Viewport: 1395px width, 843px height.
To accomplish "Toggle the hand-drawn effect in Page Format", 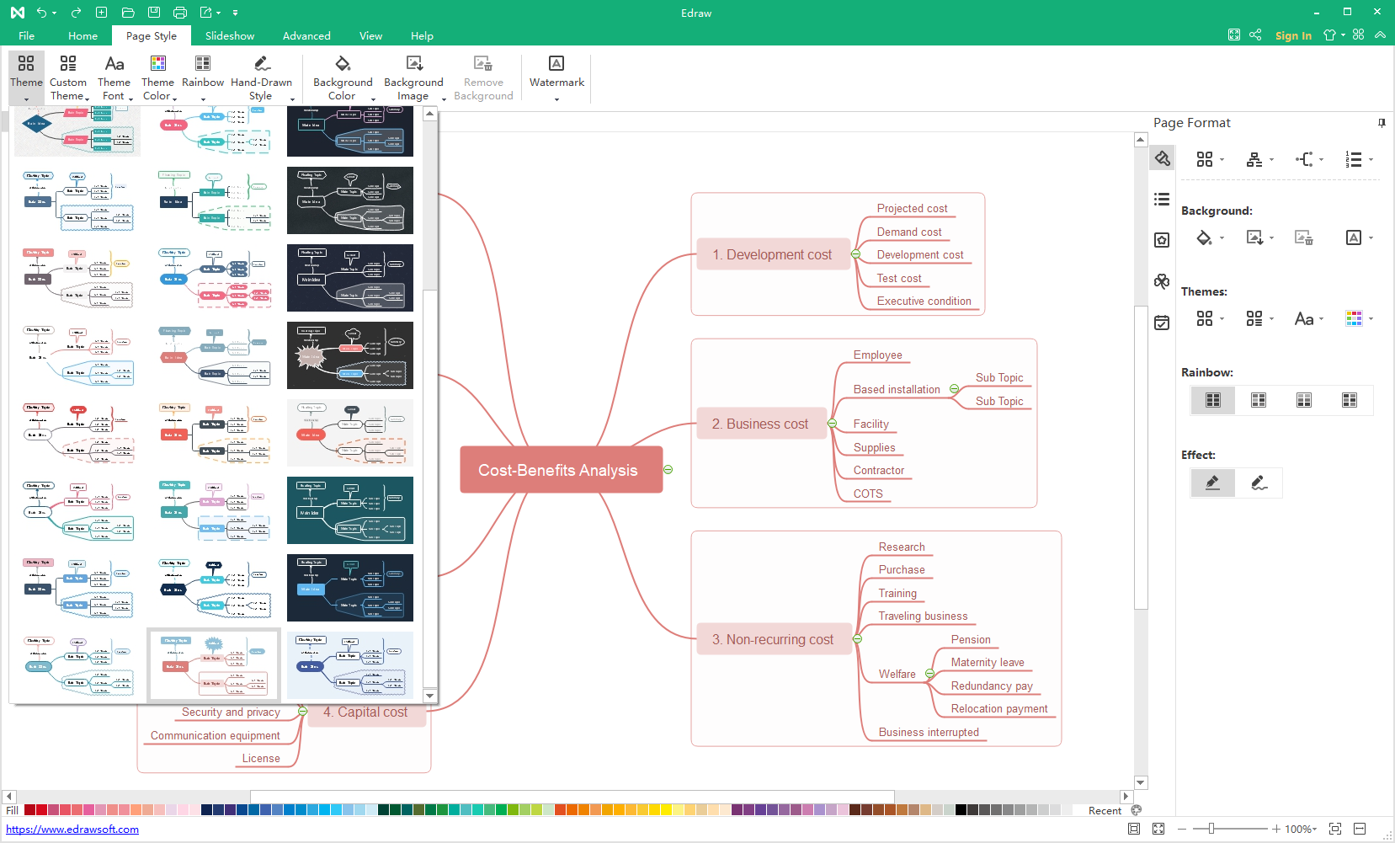I will 1259,483.
